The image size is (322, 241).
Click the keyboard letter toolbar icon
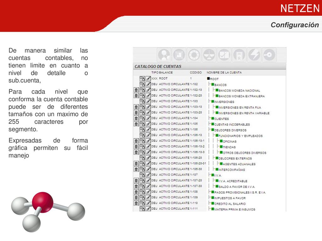pos(179,55)
